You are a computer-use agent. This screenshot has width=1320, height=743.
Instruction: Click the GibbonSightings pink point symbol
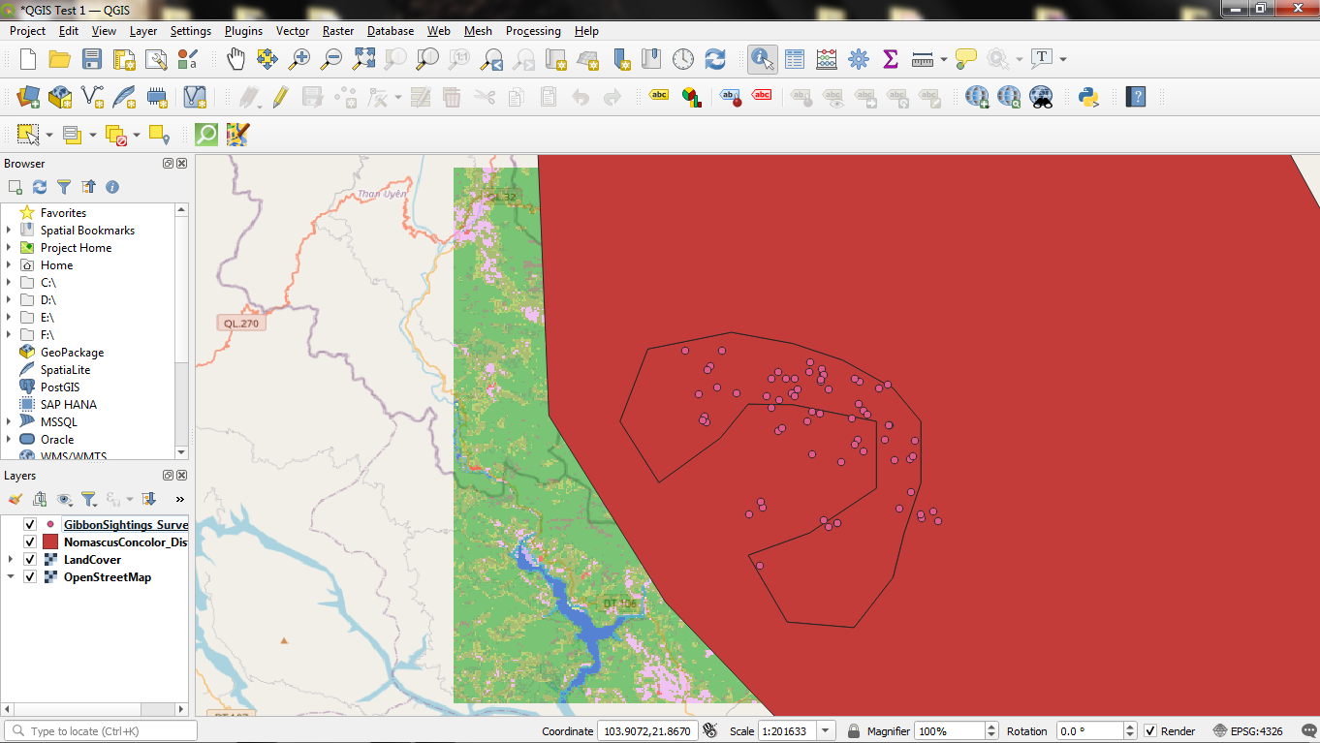50,524
